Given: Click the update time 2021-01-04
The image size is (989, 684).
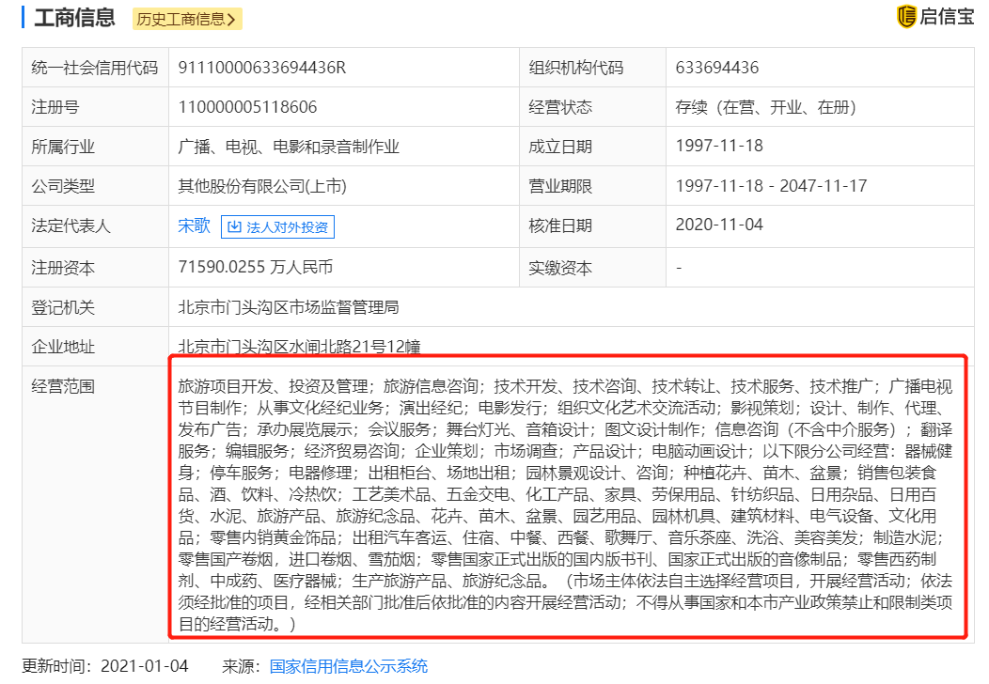Looking at the screenshot, I should (146, 666).
